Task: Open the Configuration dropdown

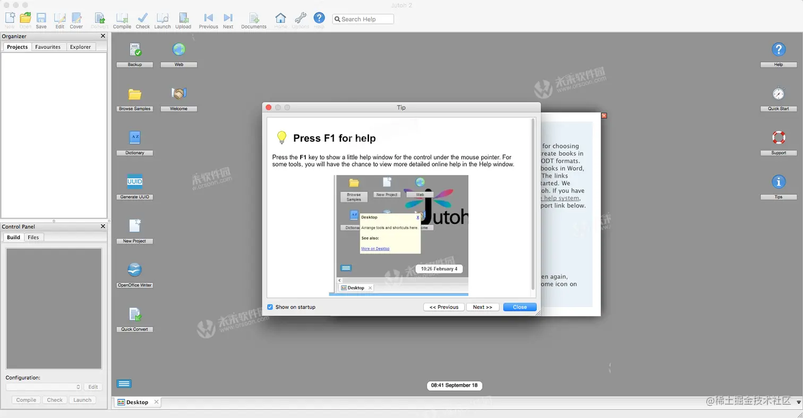Action: point(44,387)
